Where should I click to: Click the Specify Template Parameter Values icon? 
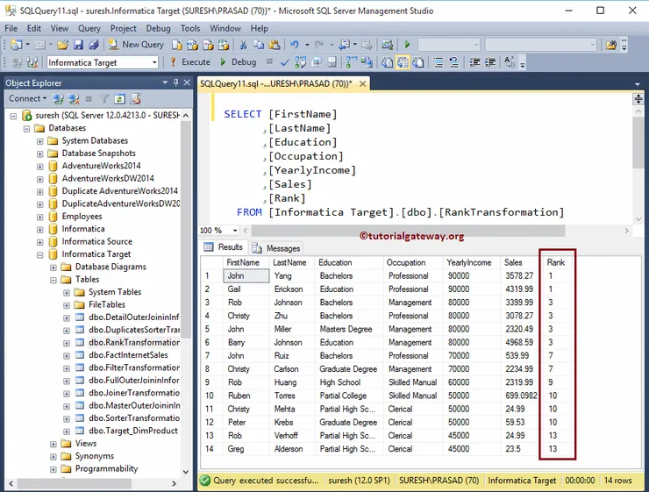(510, 62)
